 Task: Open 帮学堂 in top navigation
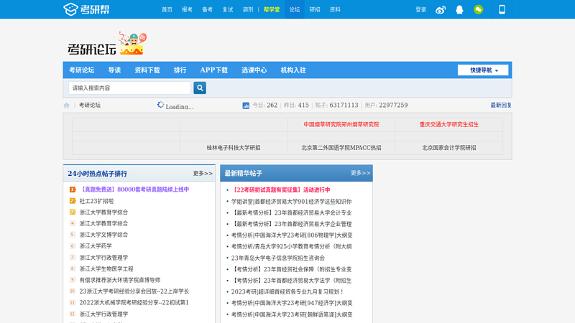click(x=272, y=9)
